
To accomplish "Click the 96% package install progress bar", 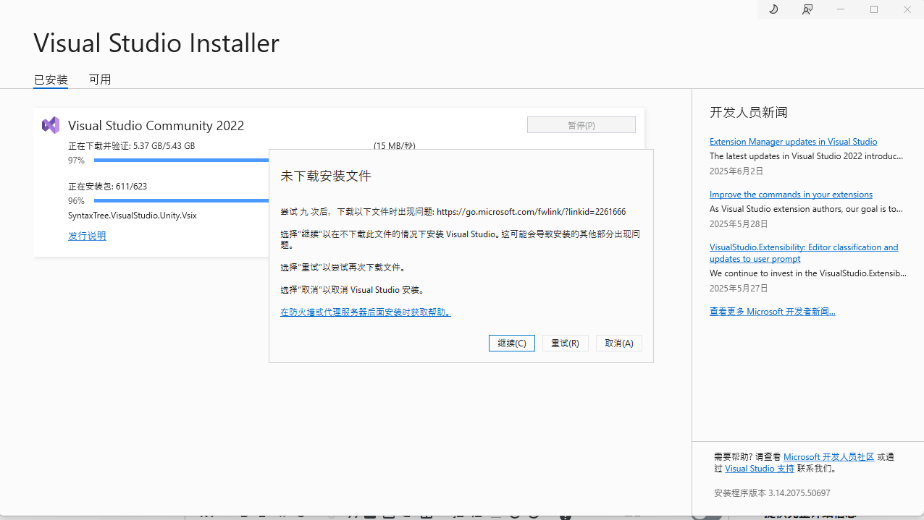I will (181, 200).
